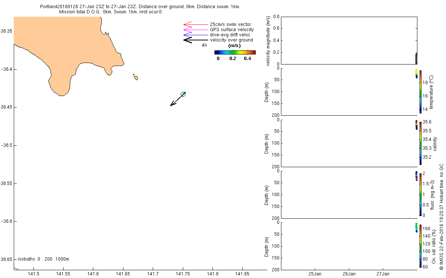Click the '4h' label under legend arrows
Screen dimensions: 446x278
point(204,45)
